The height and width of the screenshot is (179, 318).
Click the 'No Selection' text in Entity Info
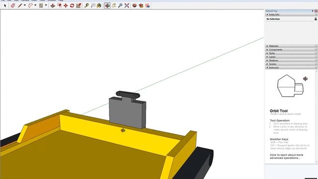(273, 19)
